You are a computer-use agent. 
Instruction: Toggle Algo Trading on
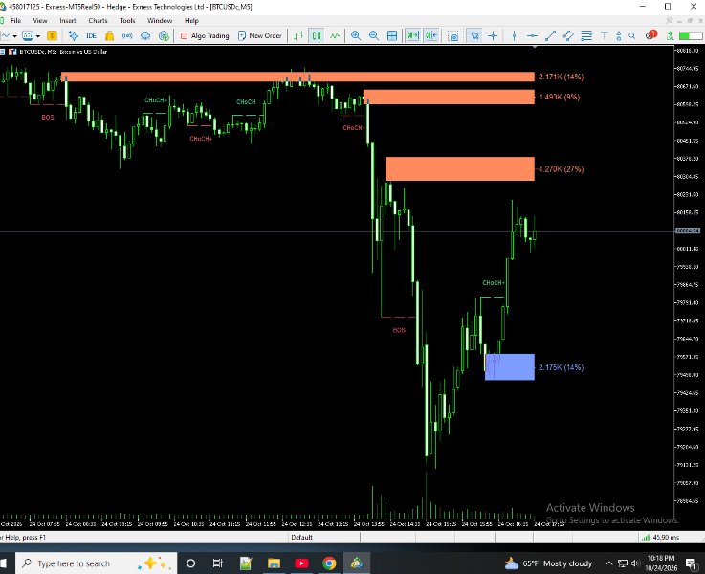[205, 36]
